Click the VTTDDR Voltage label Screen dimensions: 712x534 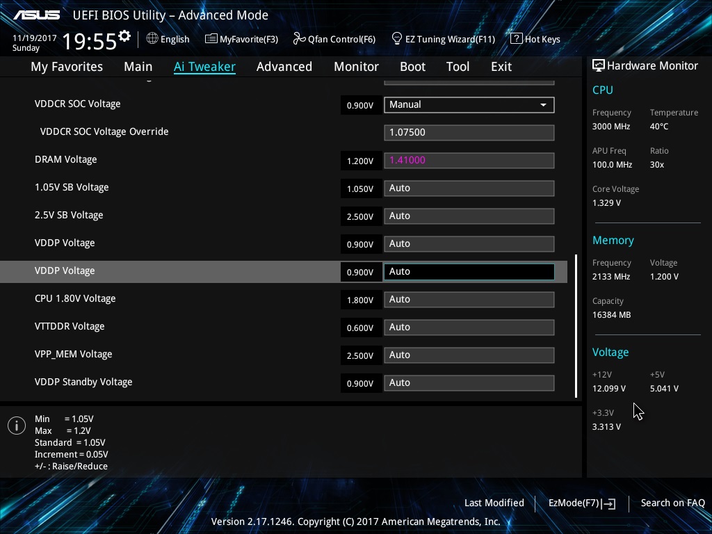70,326
